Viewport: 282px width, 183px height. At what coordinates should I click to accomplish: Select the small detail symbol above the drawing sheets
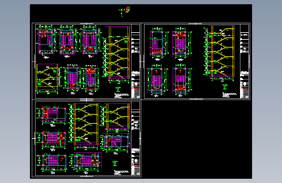pyautogui.click(x=124, y=11)
